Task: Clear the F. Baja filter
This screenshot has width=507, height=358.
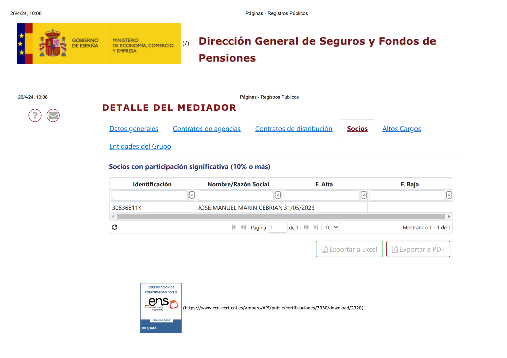Action: coord(449,195)
